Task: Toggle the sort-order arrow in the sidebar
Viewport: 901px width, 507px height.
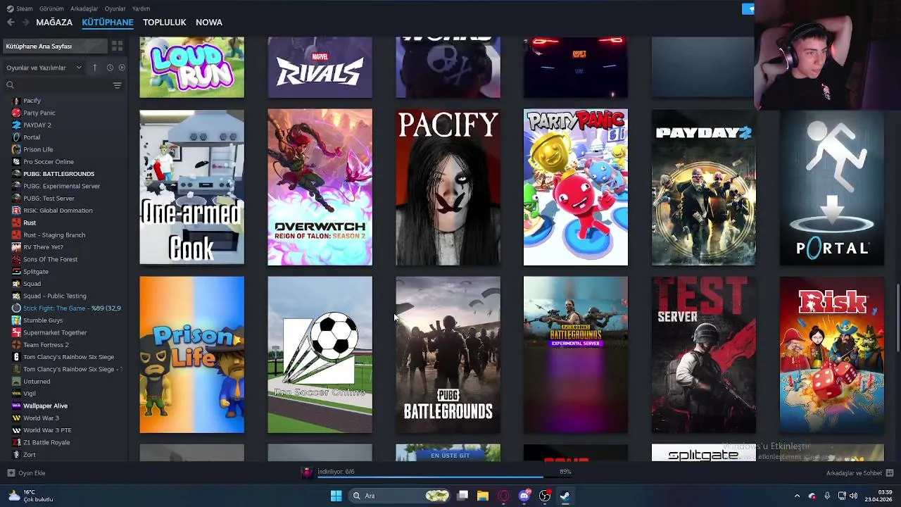Action: click(x=94, y=68)
